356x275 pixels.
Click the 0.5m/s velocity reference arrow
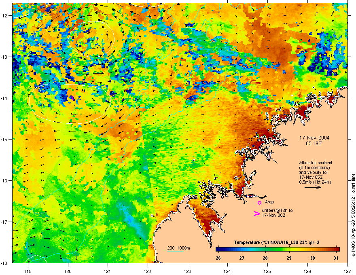(313, 187)
